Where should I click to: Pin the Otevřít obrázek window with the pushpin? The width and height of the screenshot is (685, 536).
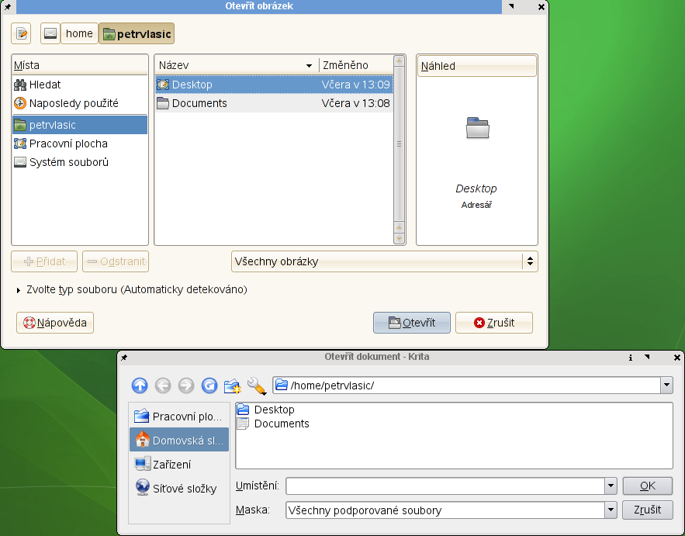pyautogui.click(x=8, y=6)
